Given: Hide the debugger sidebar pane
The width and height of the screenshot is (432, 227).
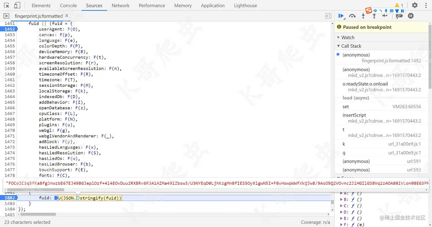Looking at the screenshot, I should (328, 16).
